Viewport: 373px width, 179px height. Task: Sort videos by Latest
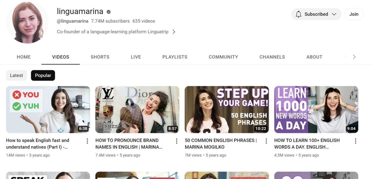(x=16, y=75)
